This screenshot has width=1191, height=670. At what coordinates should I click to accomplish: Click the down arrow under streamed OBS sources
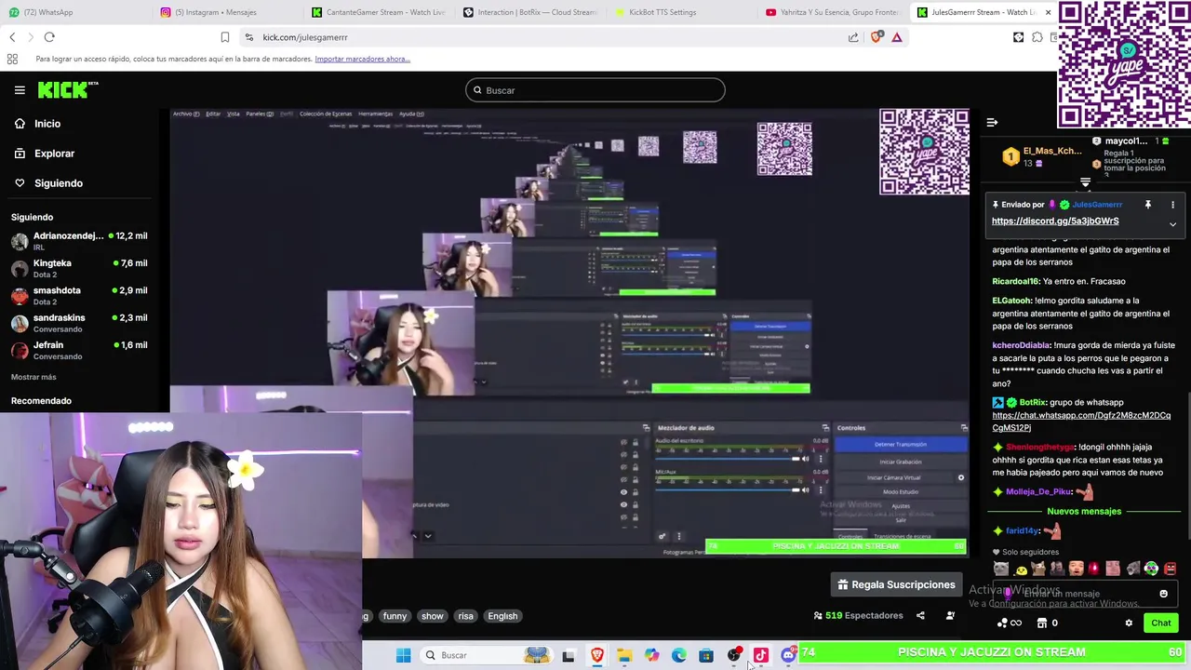pos(428,536)
